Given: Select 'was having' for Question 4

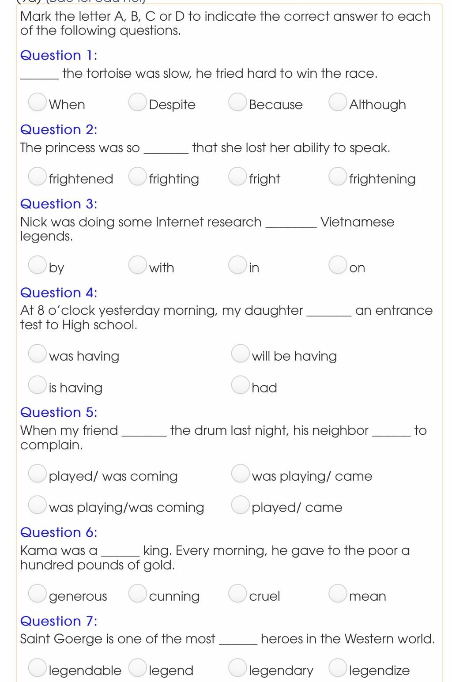Looking at the screenshot, I should 38,353.
